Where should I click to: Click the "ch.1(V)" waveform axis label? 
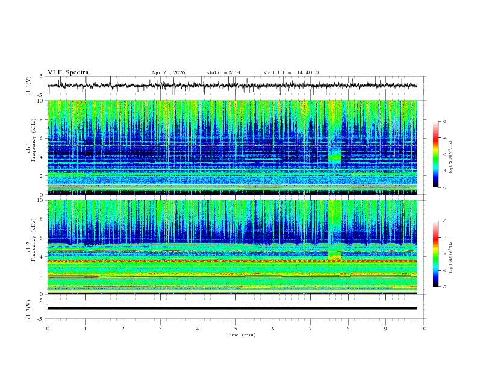[29, 86]
